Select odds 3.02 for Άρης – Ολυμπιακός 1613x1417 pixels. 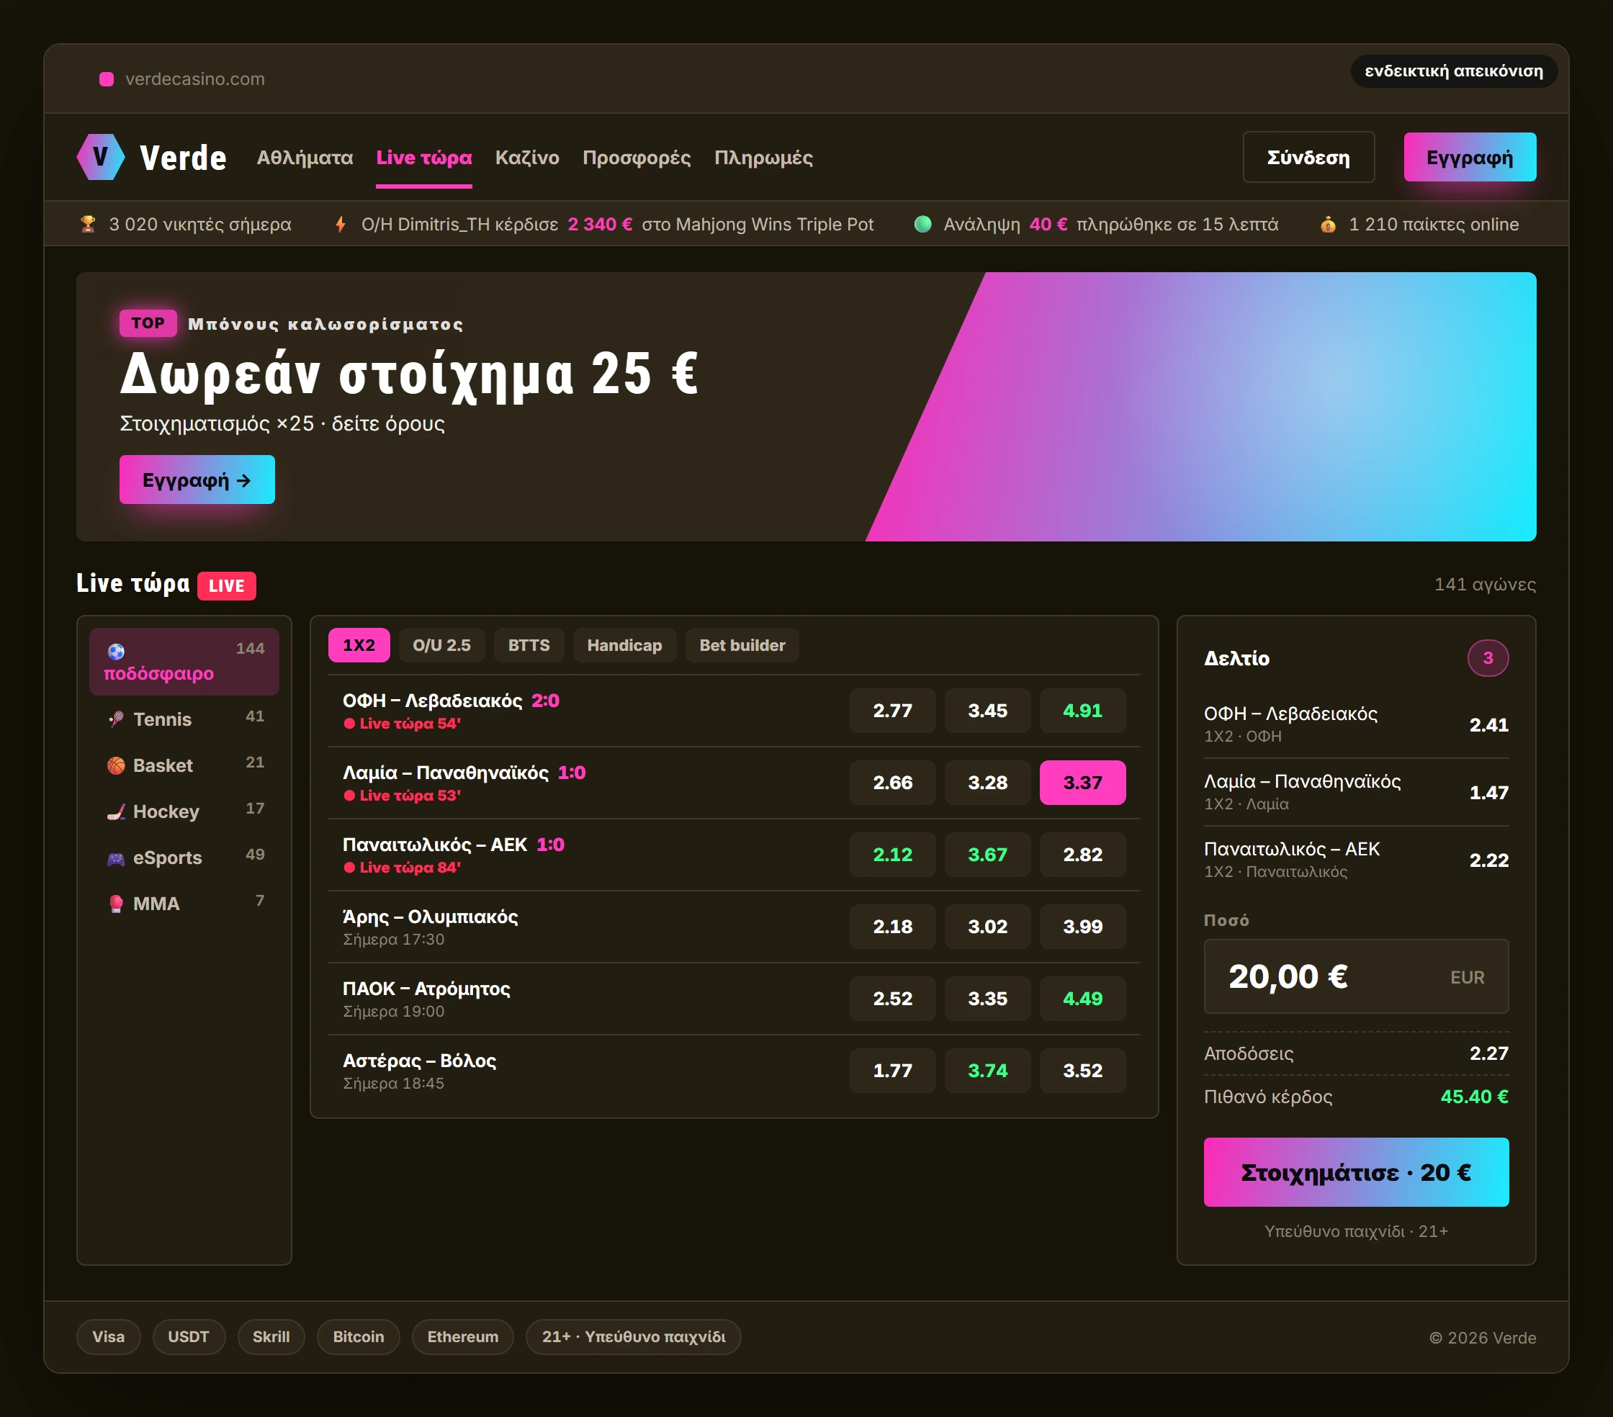coord(987,926)
